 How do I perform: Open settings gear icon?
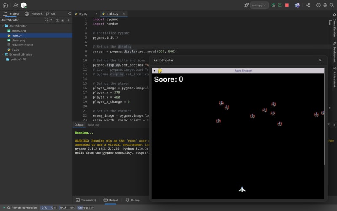click(325, 5)
